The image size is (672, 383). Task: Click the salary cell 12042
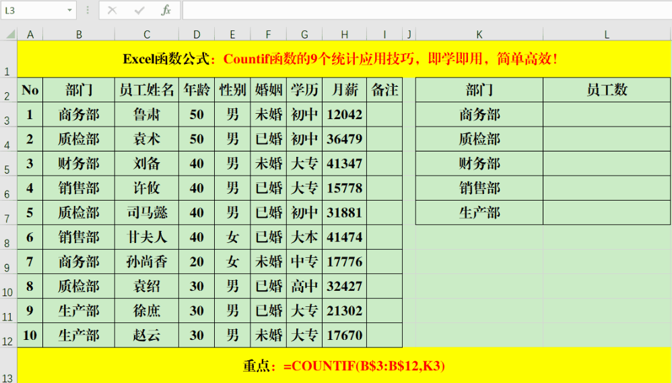pyautogui.click(x=345, y=114)
